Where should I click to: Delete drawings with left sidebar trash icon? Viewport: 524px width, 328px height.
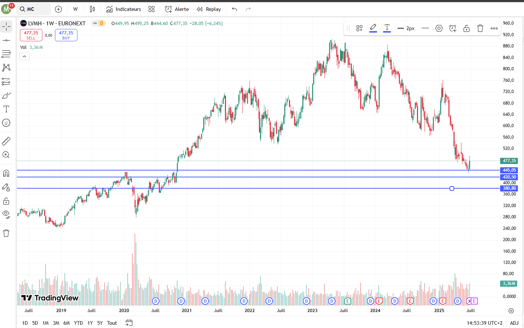pyautogui.click(x=6, y=233)
